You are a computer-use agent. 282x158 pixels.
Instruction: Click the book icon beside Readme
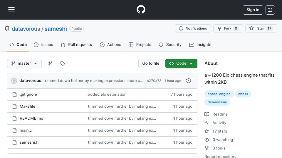207,114
